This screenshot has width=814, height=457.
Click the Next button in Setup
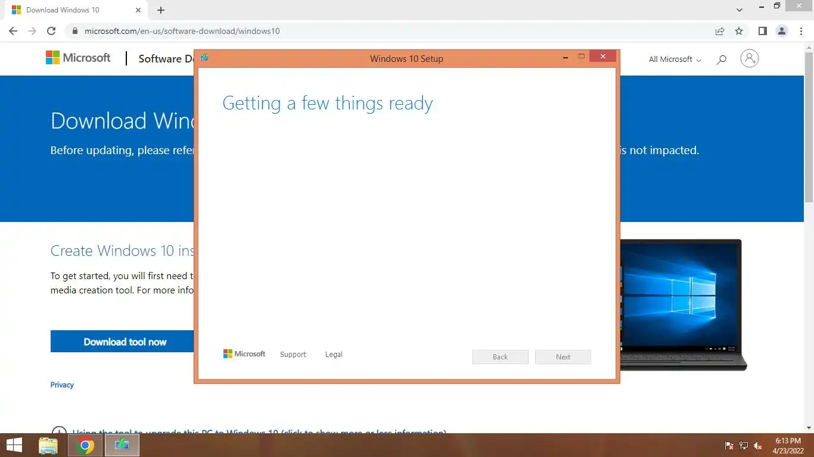563,357
